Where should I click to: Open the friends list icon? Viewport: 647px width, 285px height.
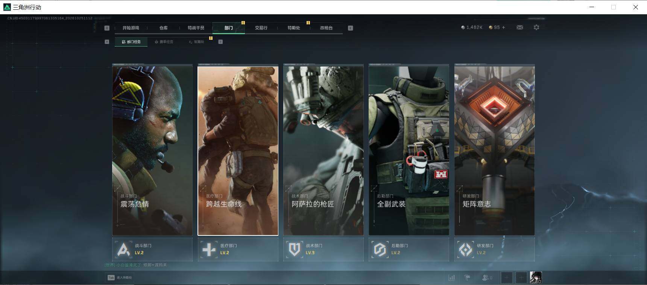pyautogui.click(x=487, y=278)
